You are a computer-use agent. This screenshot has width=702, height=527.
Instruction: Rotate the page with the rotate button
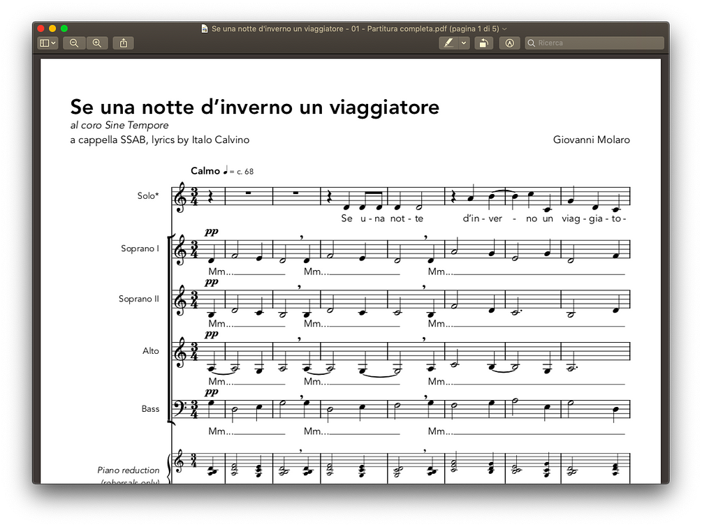483,43
